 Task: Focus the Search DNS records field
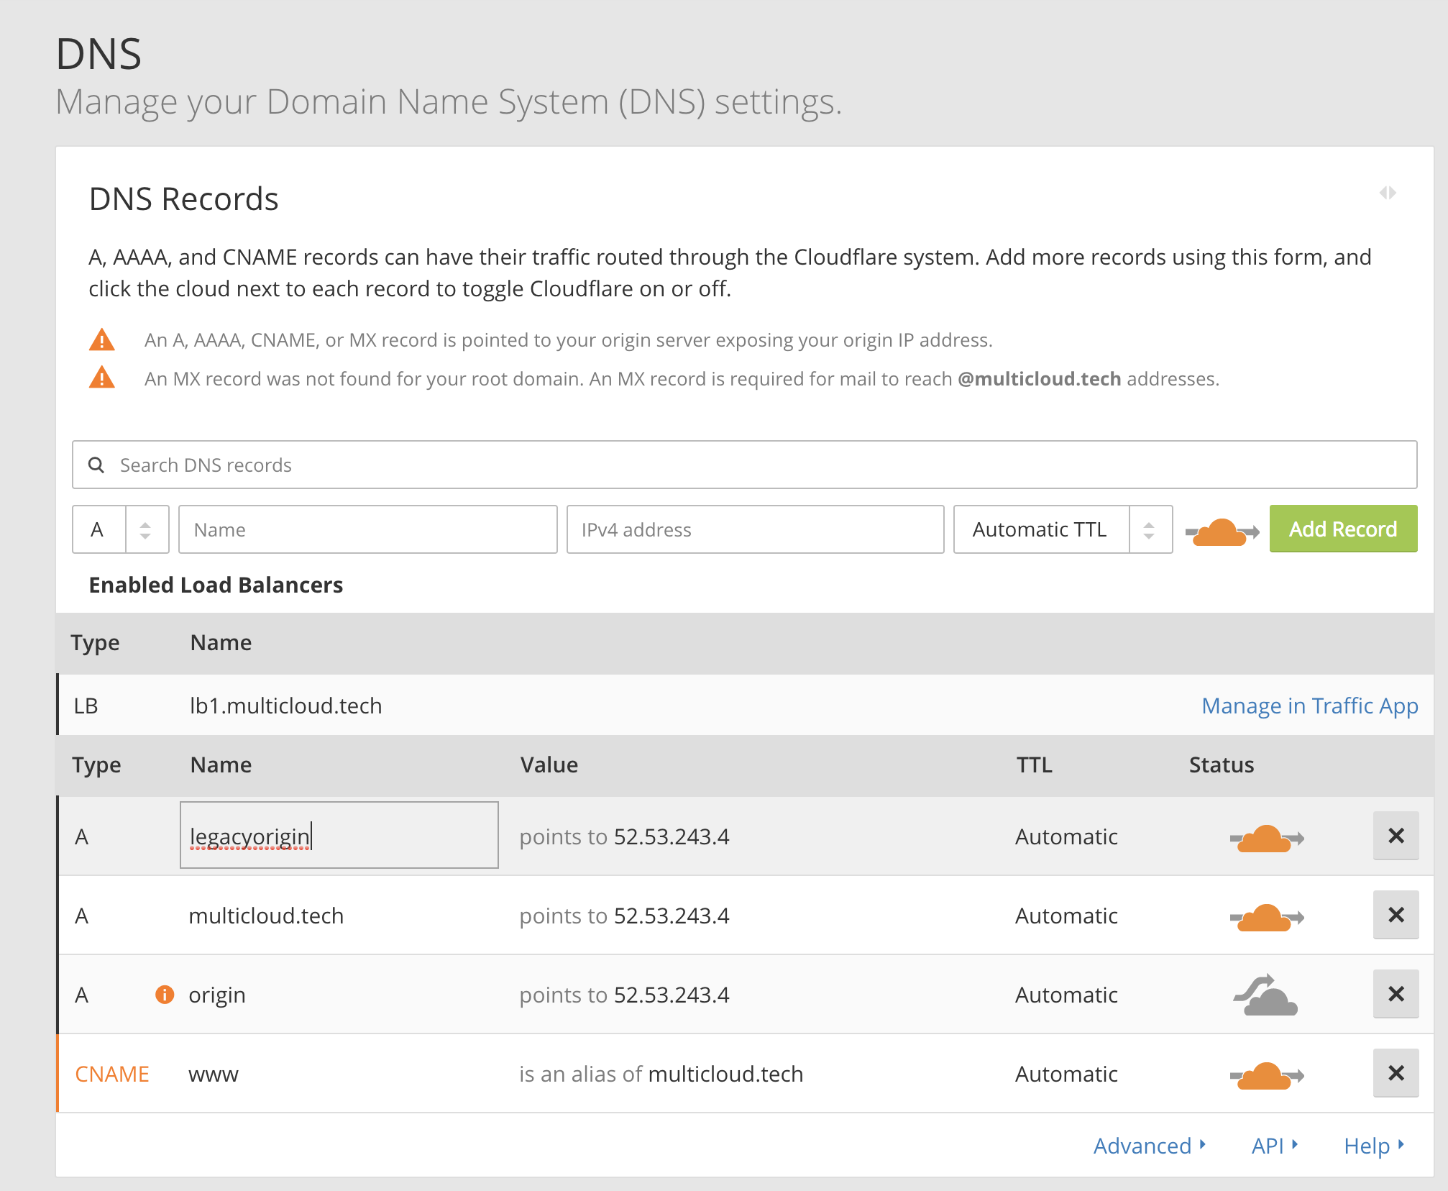(744, 465)
